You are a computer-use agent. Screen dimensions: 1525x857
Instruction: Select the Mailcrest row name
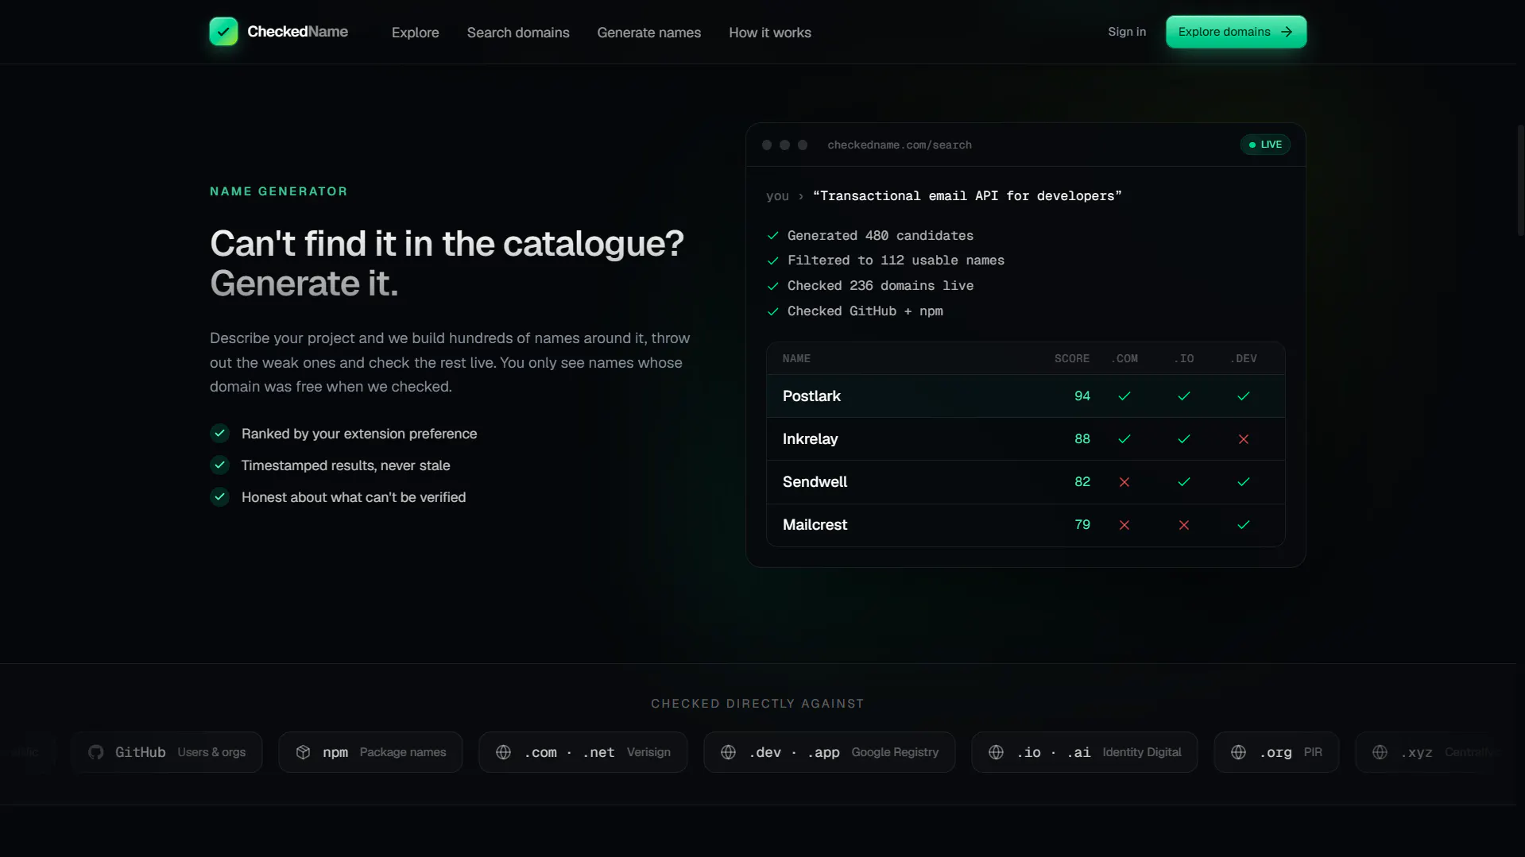pyautogui.click(x=815, y=524)
